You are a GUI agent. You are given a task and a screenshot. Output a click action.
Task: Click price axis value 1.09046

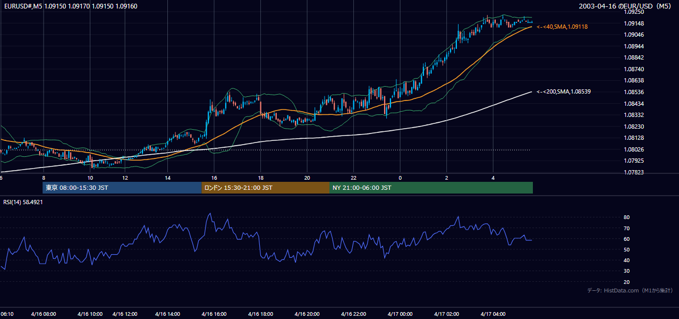click(x=635, y=35)
